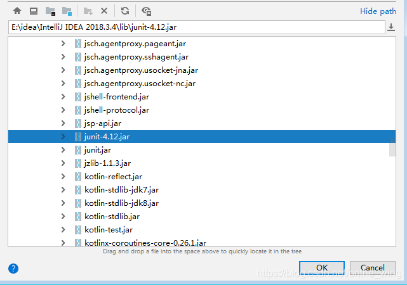Click the Hide path link
This screenshot has height=285, width=407.
378,11
